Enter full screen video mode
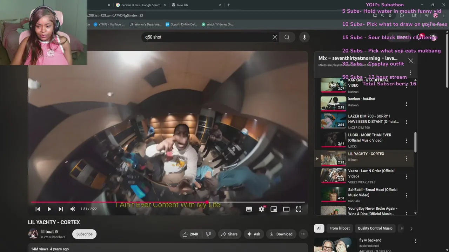The width and height of the screenshot is (449, 252). pos(299,209)
